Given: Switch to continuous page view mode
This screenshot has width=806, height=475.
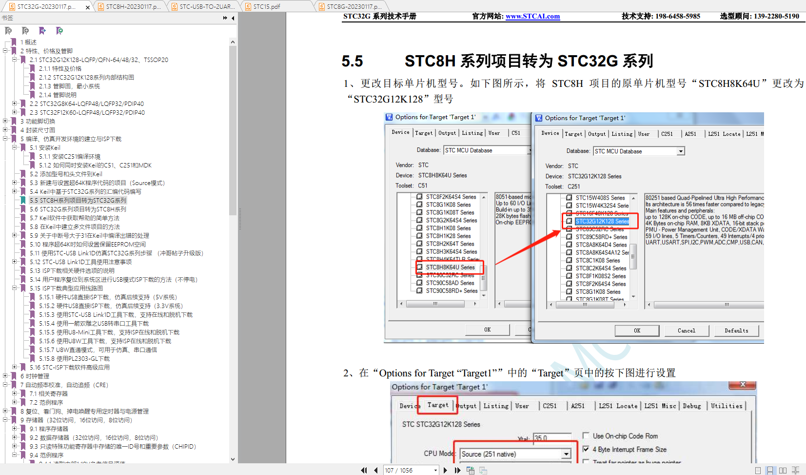Looking at the screenshot, I should (x=770, y=470).
